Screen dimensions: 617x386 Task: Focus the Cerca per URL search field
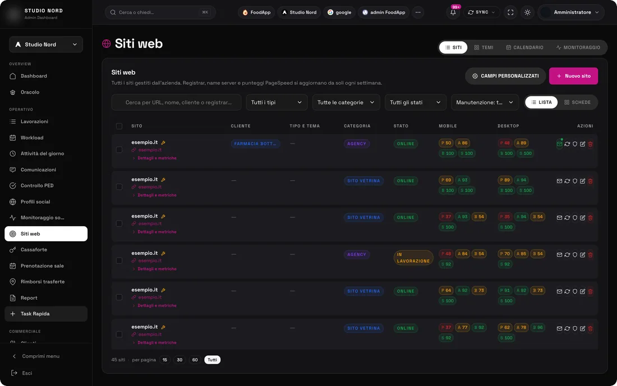(176, 102)
